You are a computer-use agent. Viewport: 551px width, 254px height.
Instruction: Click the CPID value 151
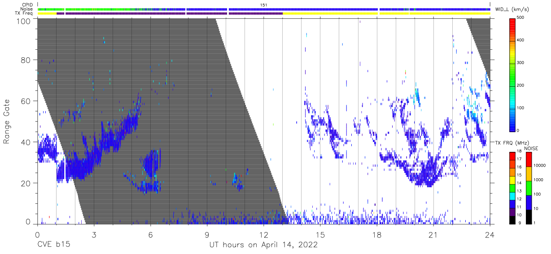264,5
